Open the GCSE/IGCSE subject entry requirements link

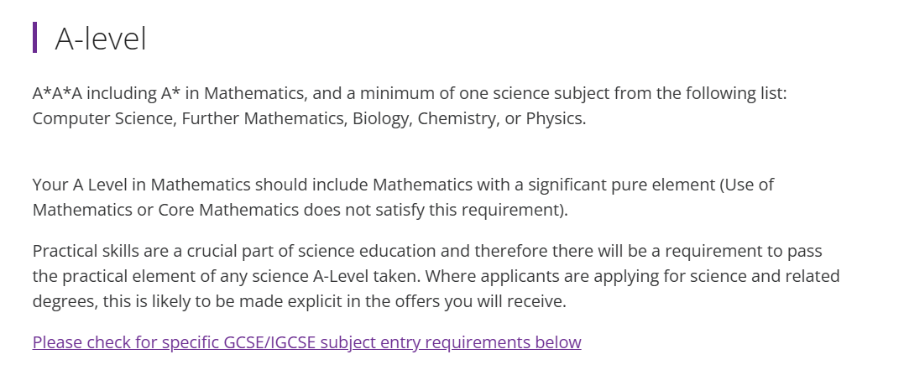(x=306, y=342)
